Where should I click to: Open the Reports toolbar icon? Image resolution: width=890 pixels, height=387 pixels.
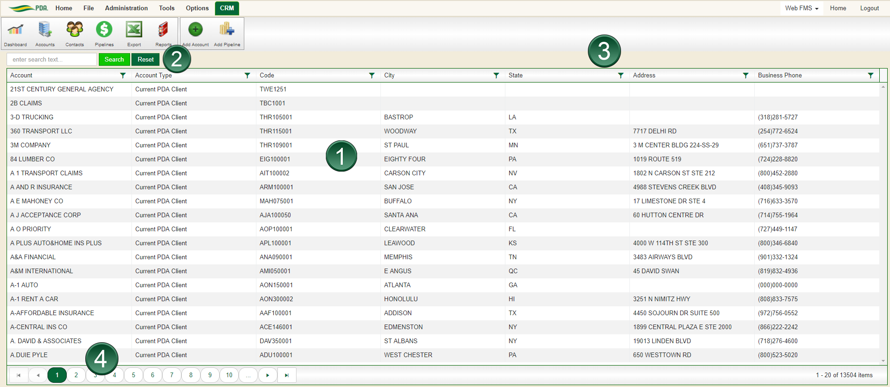[163, 30]
